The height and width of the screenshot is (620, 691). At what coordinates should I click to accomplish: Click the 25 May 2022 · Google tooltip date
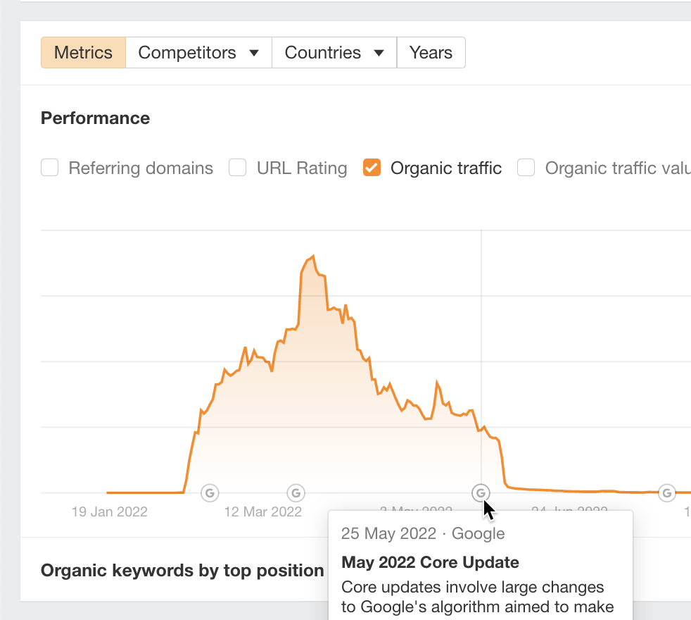(423, 533)
